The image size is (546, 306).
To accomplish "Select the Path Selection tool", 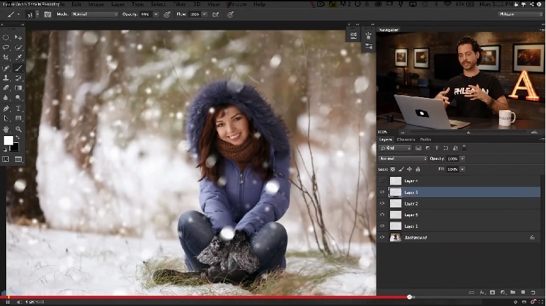I will click(6, 118).
